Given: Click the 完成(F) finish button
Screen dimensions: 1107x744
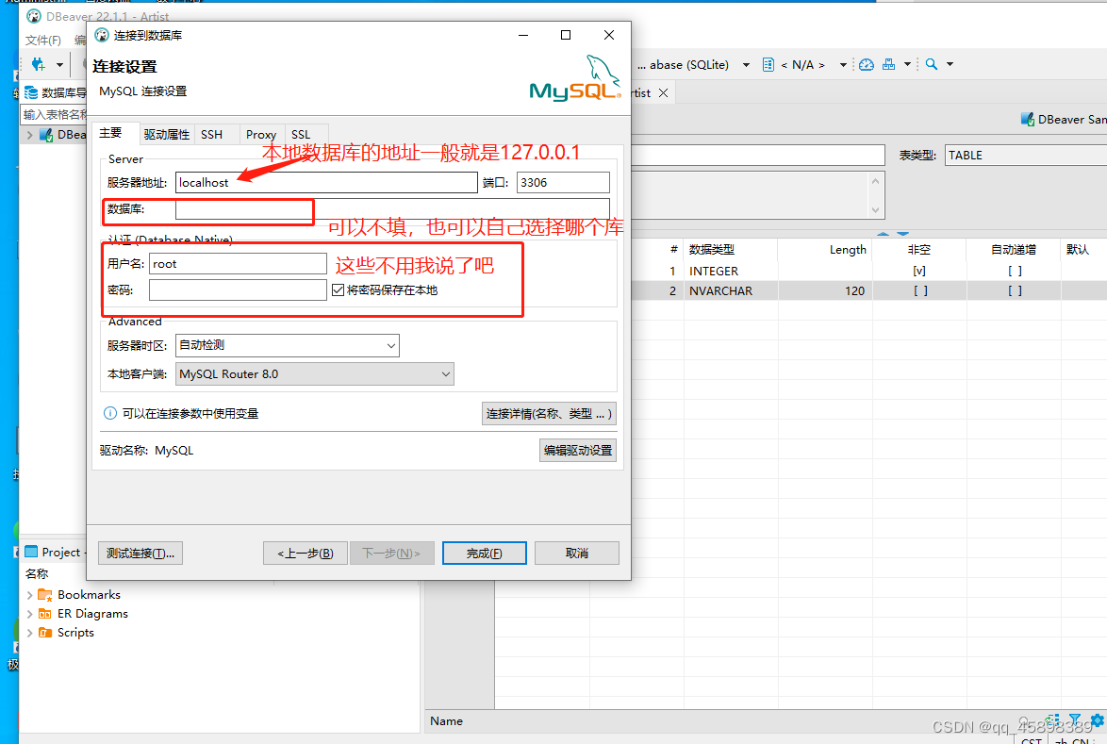Looking at the screenshot, I should tap(485, 554).
